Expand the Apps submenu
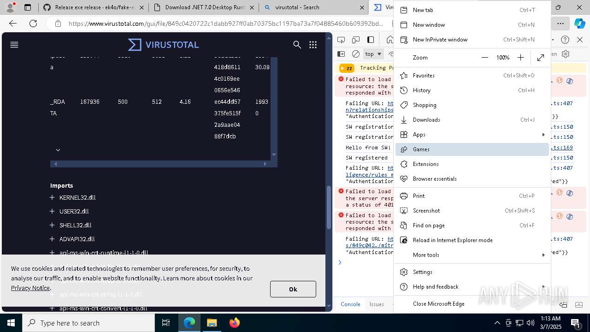Screen dimensions: 590x332 coord(472,135)
